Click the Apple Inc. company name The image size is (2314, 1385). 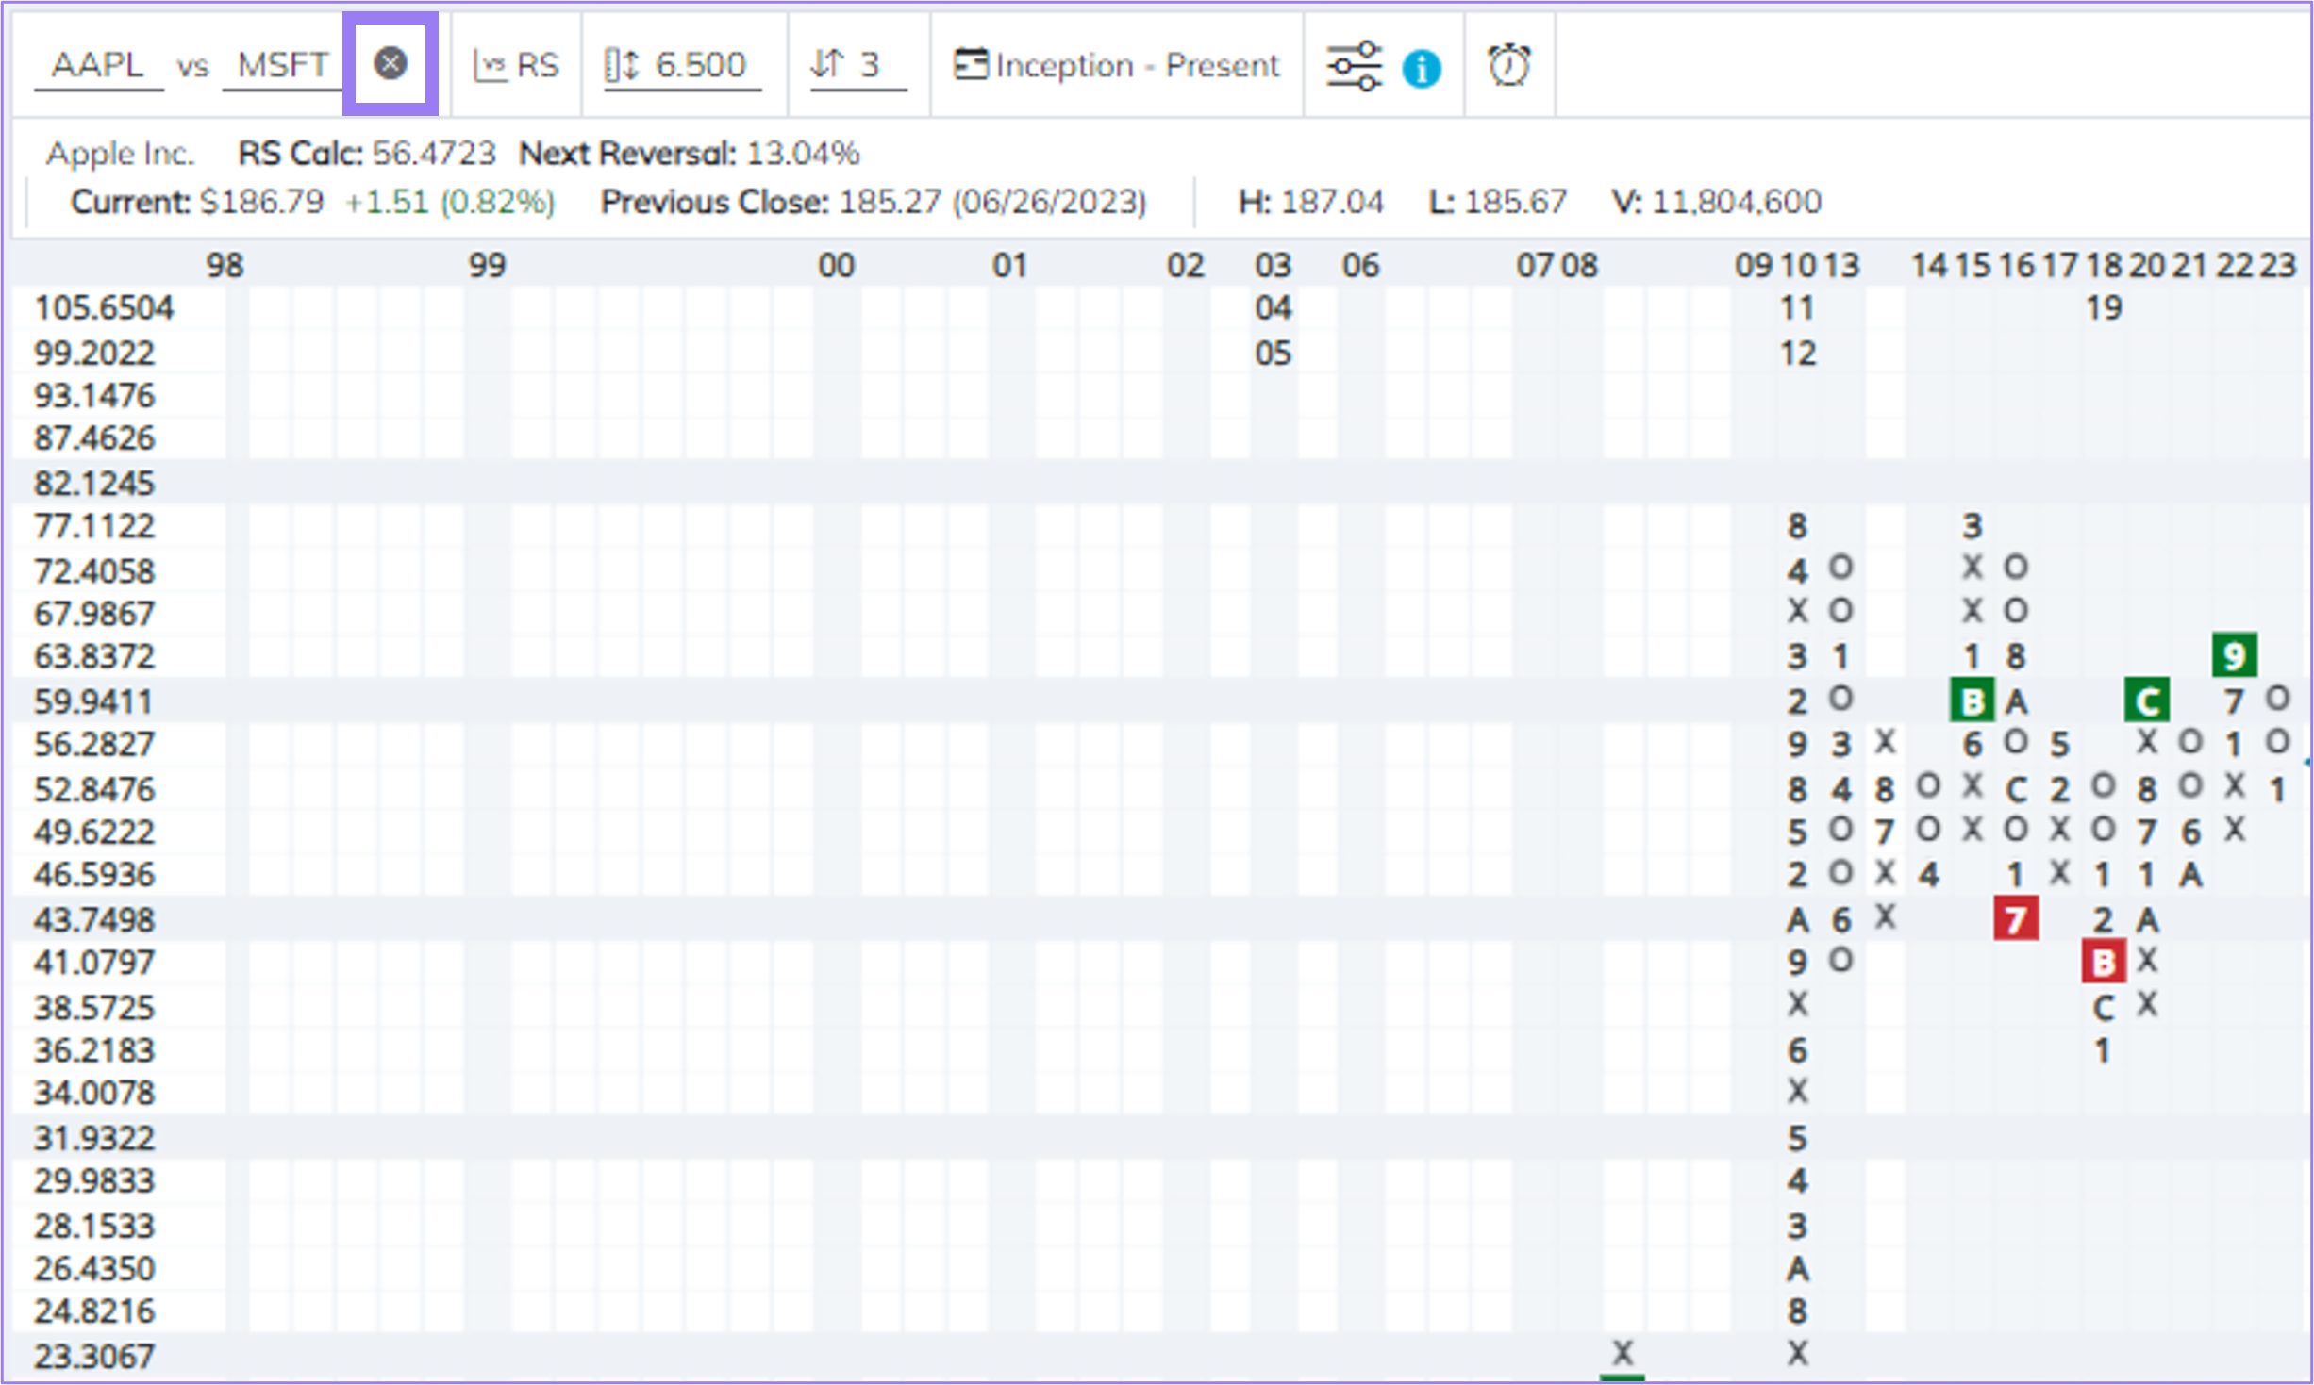120,153
